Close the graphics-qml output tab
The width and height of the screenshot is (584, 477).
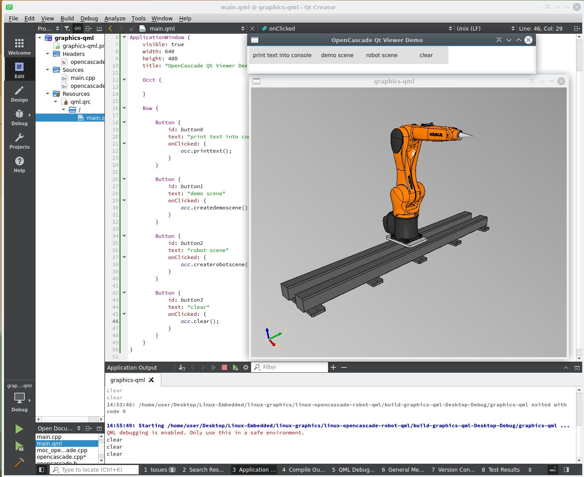(x=151, y=380)
